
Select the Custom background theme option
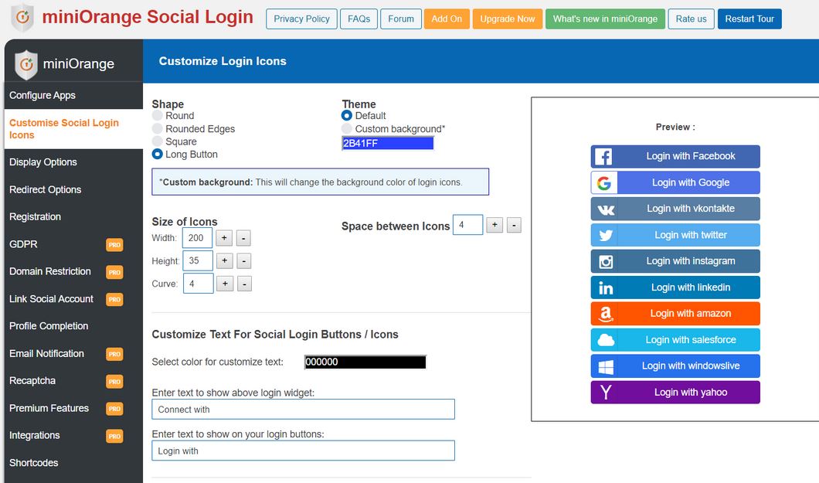click(x=347, y=128)
